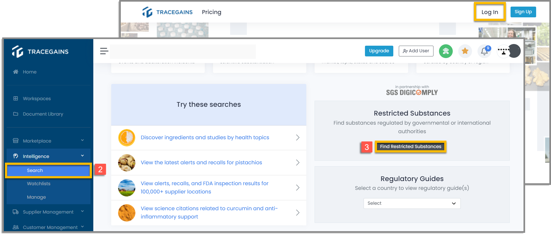Open the notifications bell icon
This screenshot has width=551, height=235.
484,51
